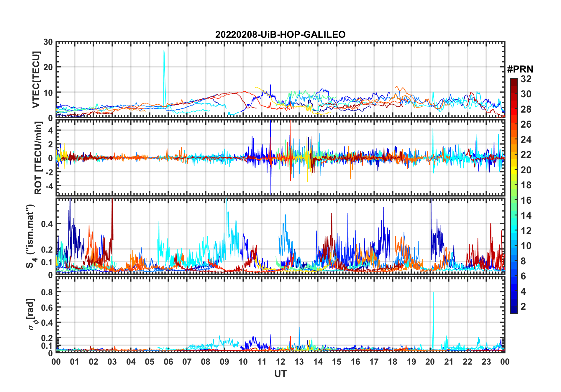Select the VTEC[TECU] y-axis label

point(36,80)
